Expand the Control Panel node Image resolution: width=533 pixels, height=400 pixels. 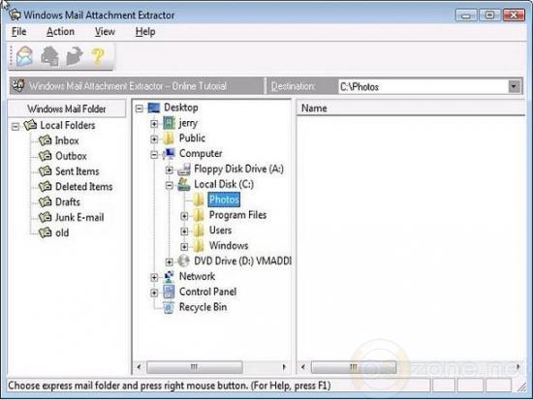pos(154,292)
